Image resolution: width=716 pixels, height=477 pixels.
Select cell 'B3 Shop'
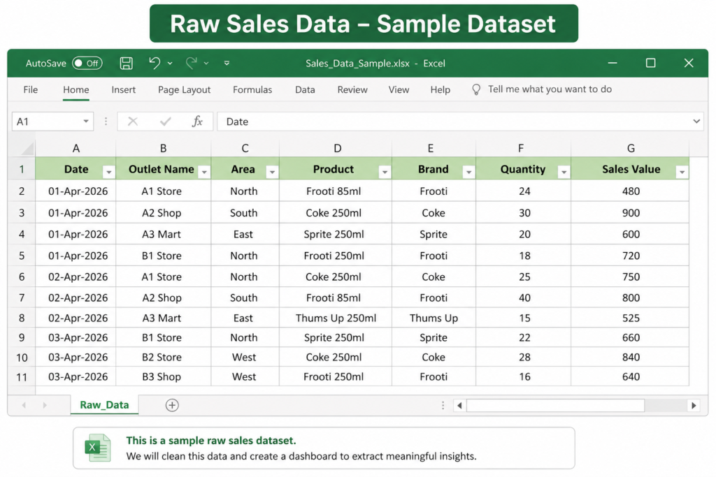point(163,376)
